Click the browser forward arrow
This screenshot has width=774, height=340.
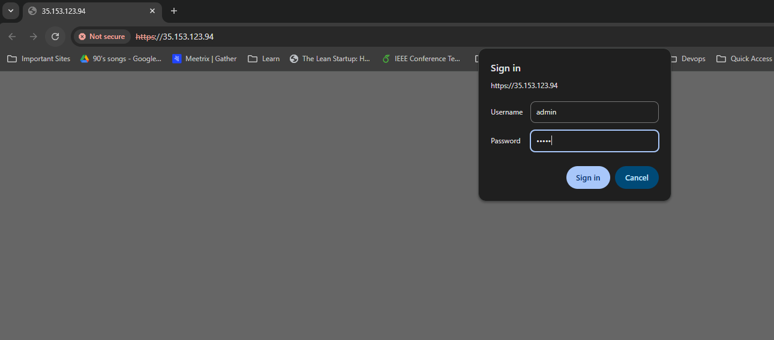tap(34, 37)
